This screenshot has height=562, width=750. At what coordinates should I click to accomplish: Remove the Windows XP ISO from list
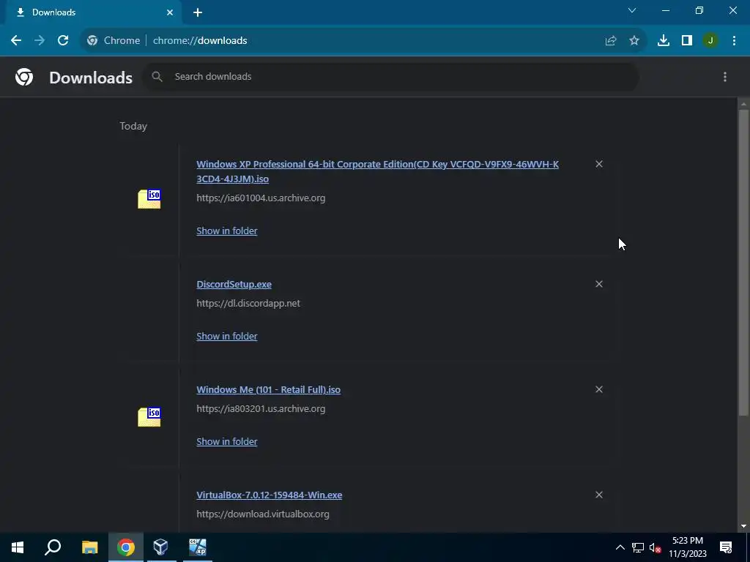click(599, 164)
